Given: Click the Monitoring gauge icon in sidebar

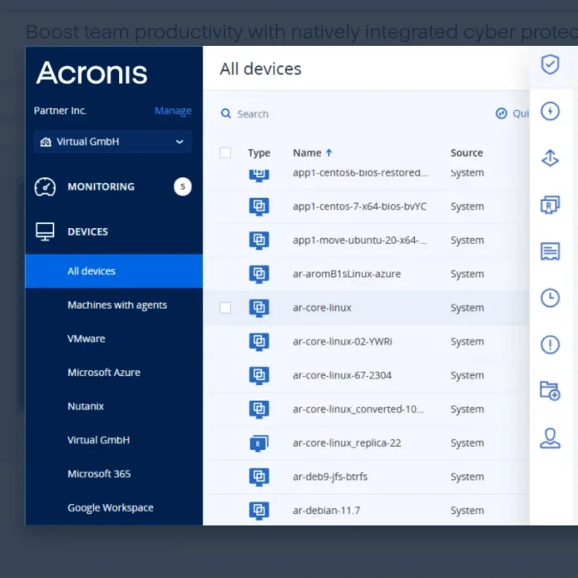Looking at the screenshot, I should 45,186.
